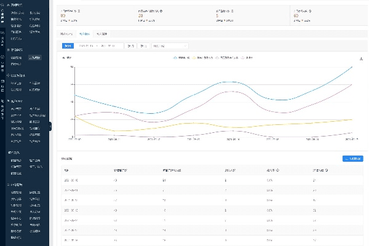Open the date range picker field
369x246 pixels.
coord(100,45)
